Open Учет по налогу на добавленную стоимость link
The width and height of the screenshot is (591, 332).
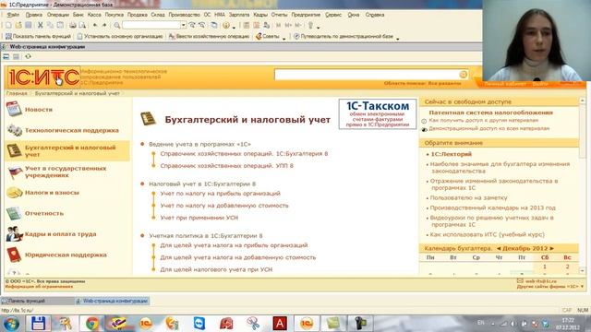[x=224, y=206]
